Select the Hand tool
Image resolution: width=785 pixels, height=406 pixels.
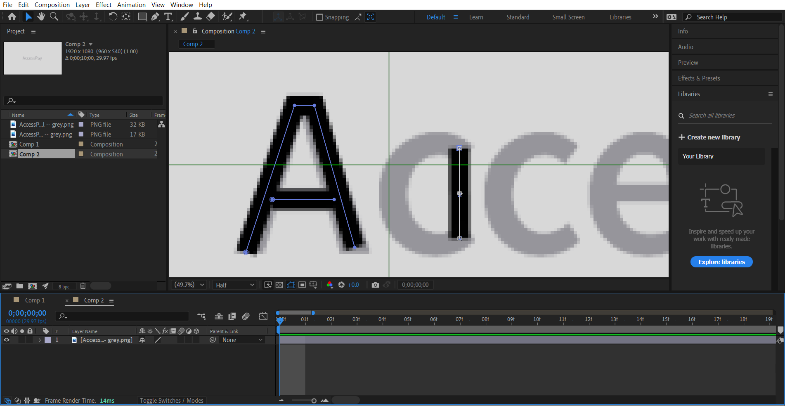(x=41, y=17)
